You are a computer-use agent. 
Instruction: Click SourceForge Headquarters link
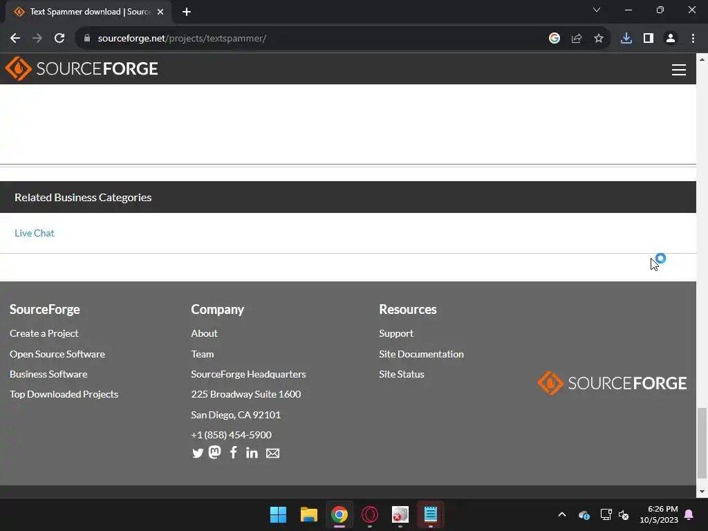(248, 374)
